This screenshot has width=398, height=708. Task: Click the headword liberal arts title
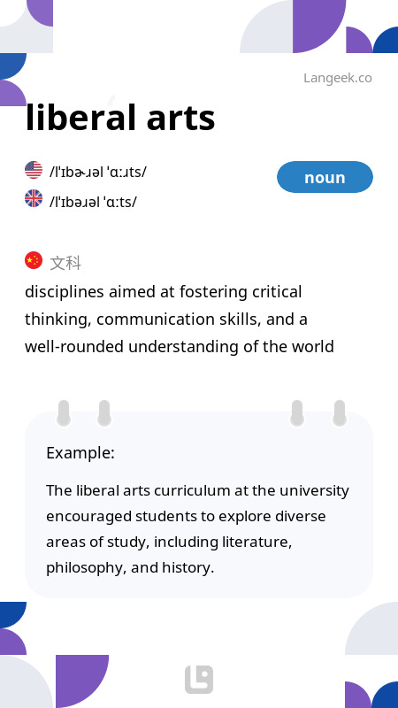click(120, 118)
